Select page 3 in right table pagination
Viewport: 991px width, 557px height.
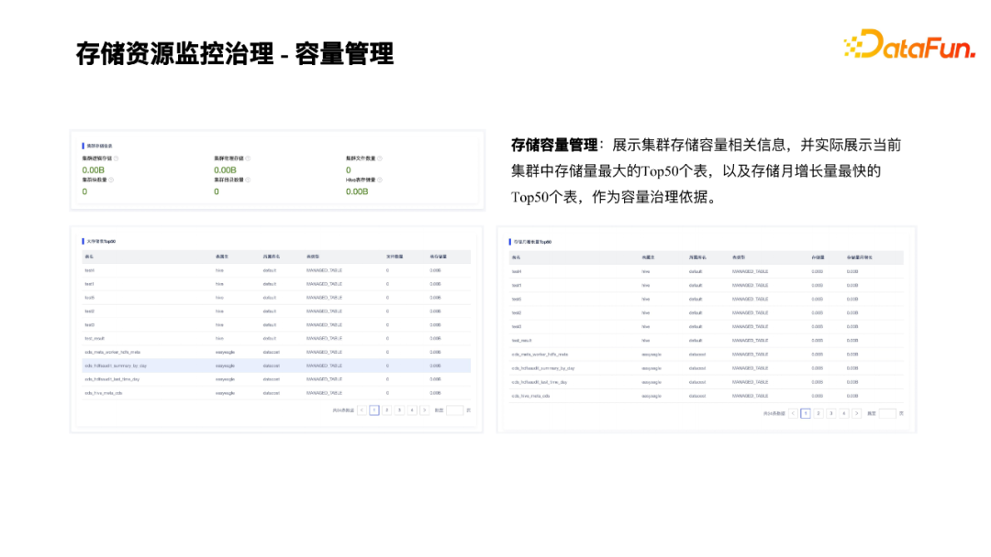[x=831, y=413]
